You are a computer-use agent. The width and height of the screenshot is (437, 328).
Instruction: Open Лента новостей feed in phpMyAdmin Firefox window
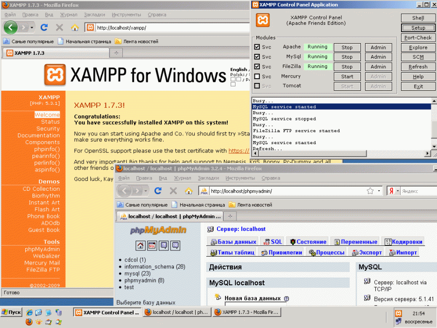(250, 205)
